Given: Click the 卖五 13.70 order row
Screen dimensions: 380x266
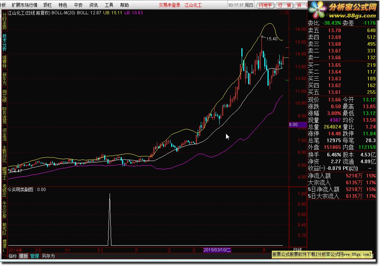Looking at the screenshot, I should click(x=341, y=30).
